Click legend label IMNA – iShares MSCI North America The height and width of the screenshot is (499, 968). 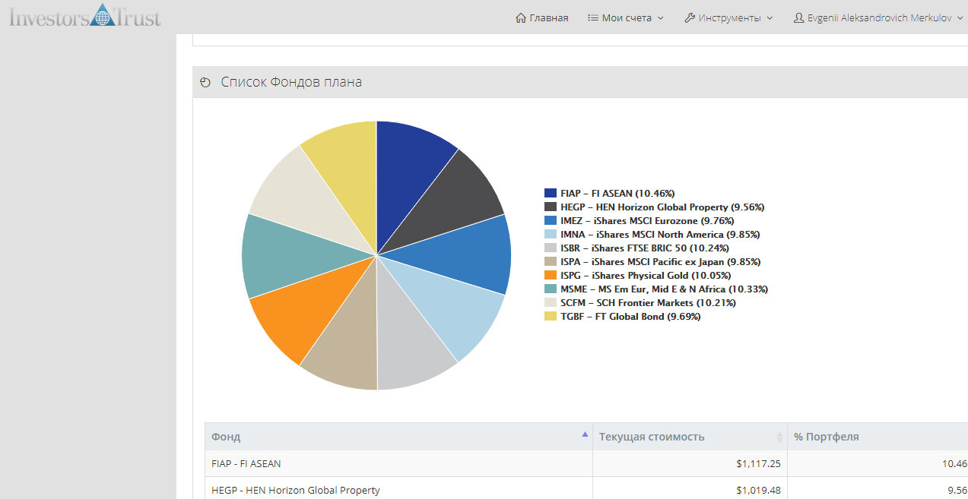tap(660, 235)
